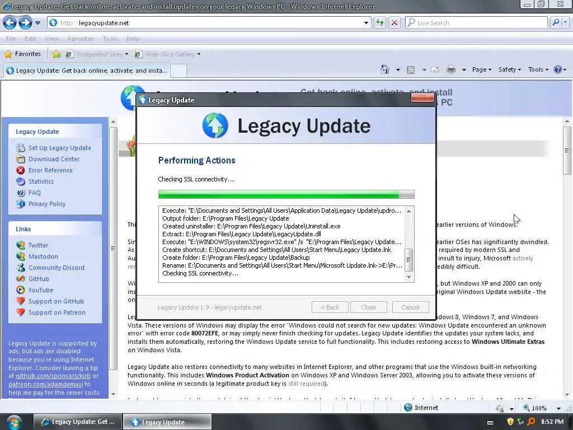
Task: Click the Support on GitHub heart icon
Action: 21,301
